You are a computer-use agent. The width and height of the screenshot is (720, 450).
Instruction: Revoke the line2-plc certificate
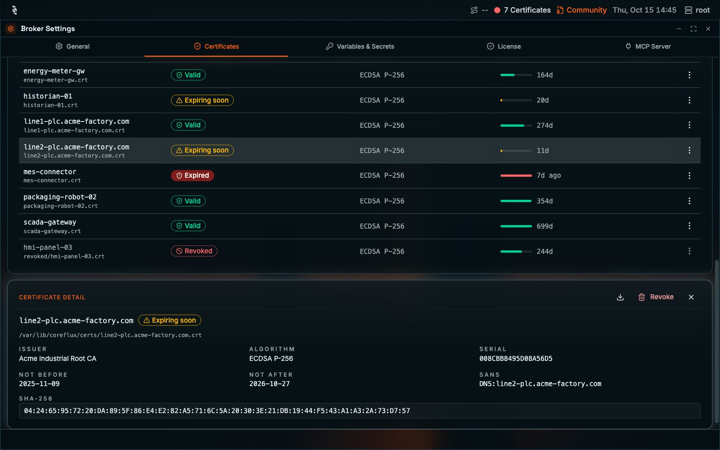[x=656, y=297]
